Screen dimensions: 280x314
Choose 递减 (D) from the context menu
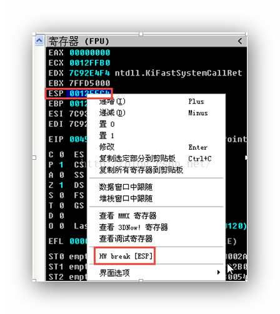tap(156, 113)
